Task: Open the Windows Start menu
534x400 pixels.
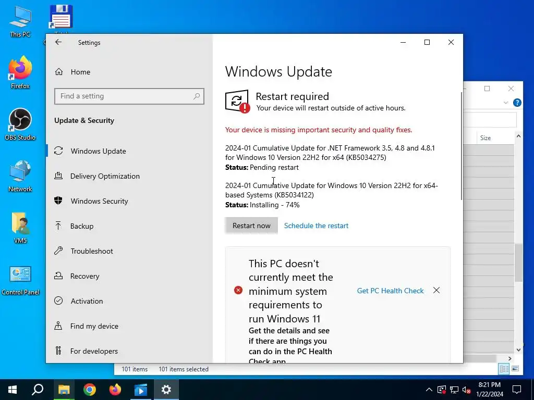Action: [x=13, y=390]
